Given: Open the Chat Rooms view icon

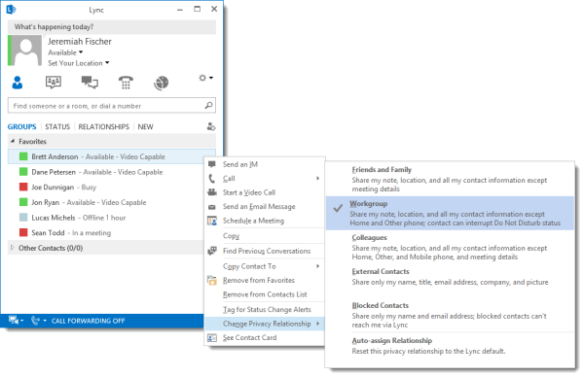Looking at the screenshot, I should 54,83.
